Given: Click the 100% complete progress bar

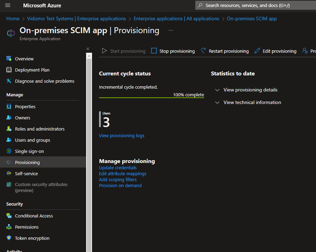Looking at the screenshot, I should (x=151, y=98).
